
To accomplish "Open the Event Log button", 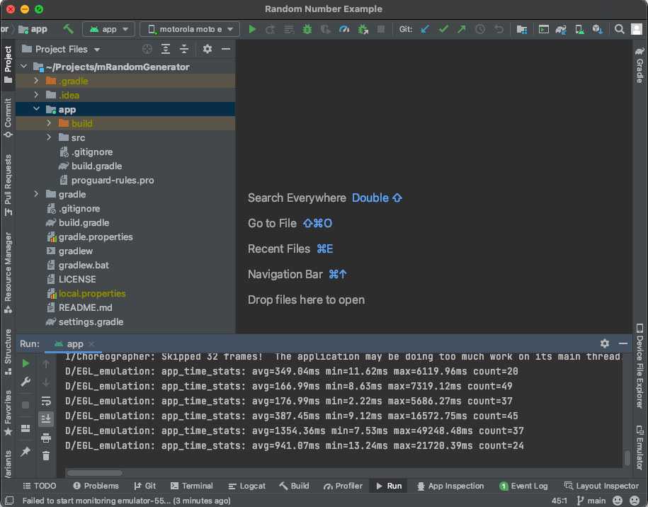I will (x=523, y=486).
